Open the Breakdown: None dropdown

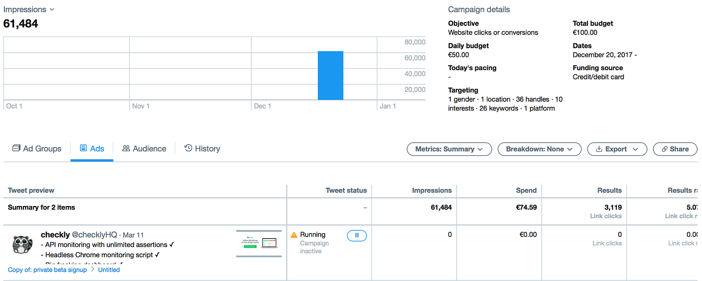point(540,149)
